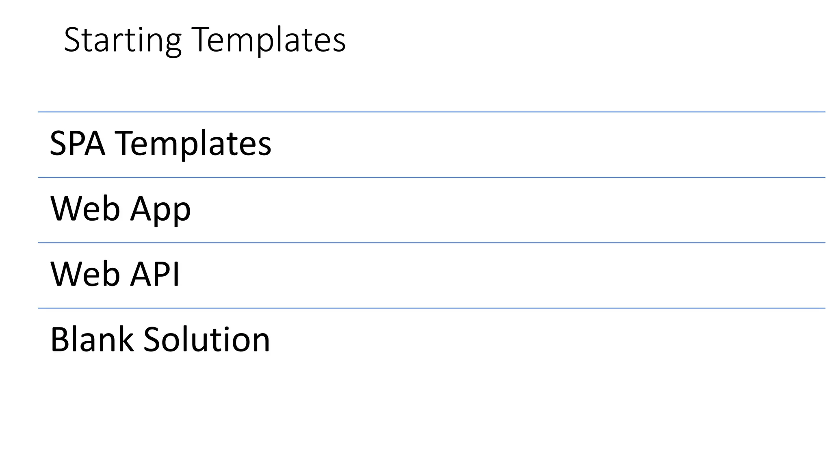832x468 pixels.
Task: Click the word "Templates" in the slide title
Action: 268,40
